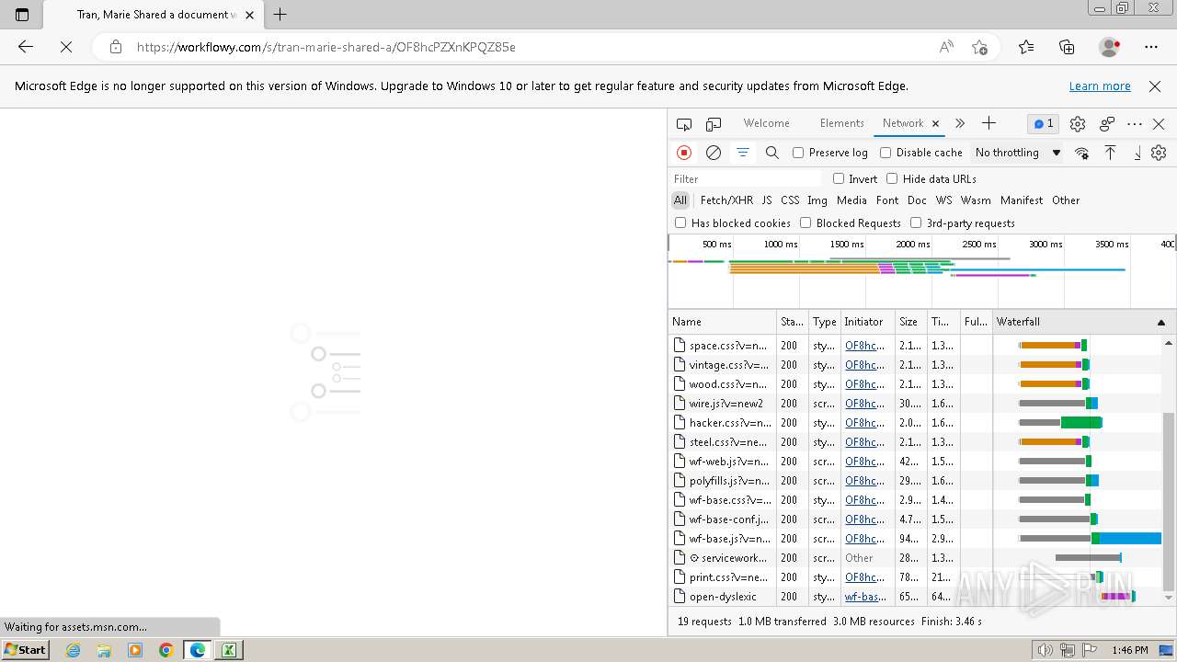The image size is (1177, 662).
Task: Open the Windows Start menu
Action: pyautogui.click(x=26, y=650)
